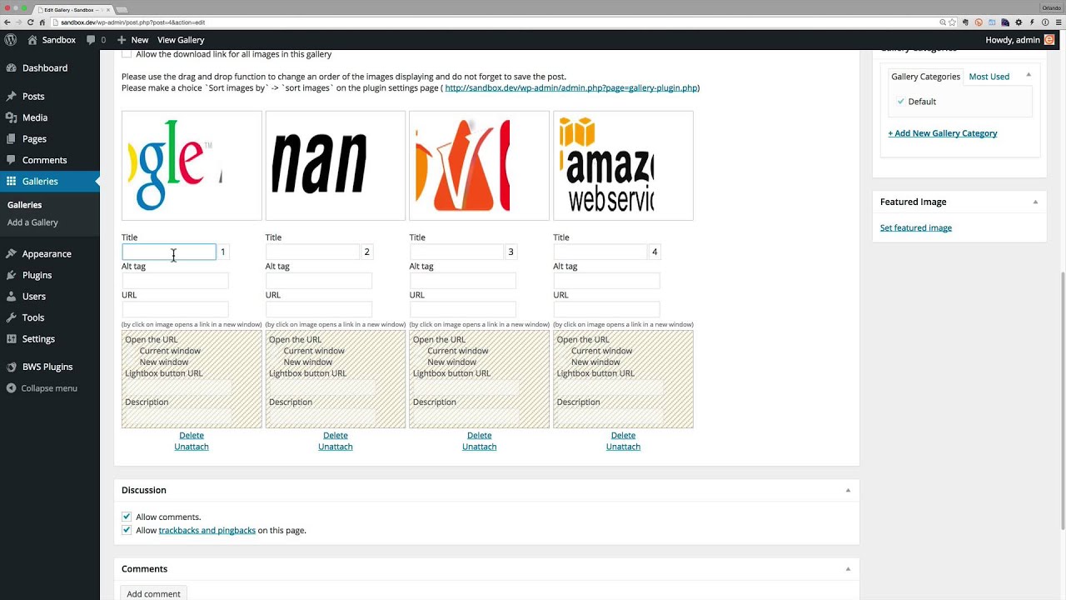Focus the Title field for image 1

tap(169, 252)
